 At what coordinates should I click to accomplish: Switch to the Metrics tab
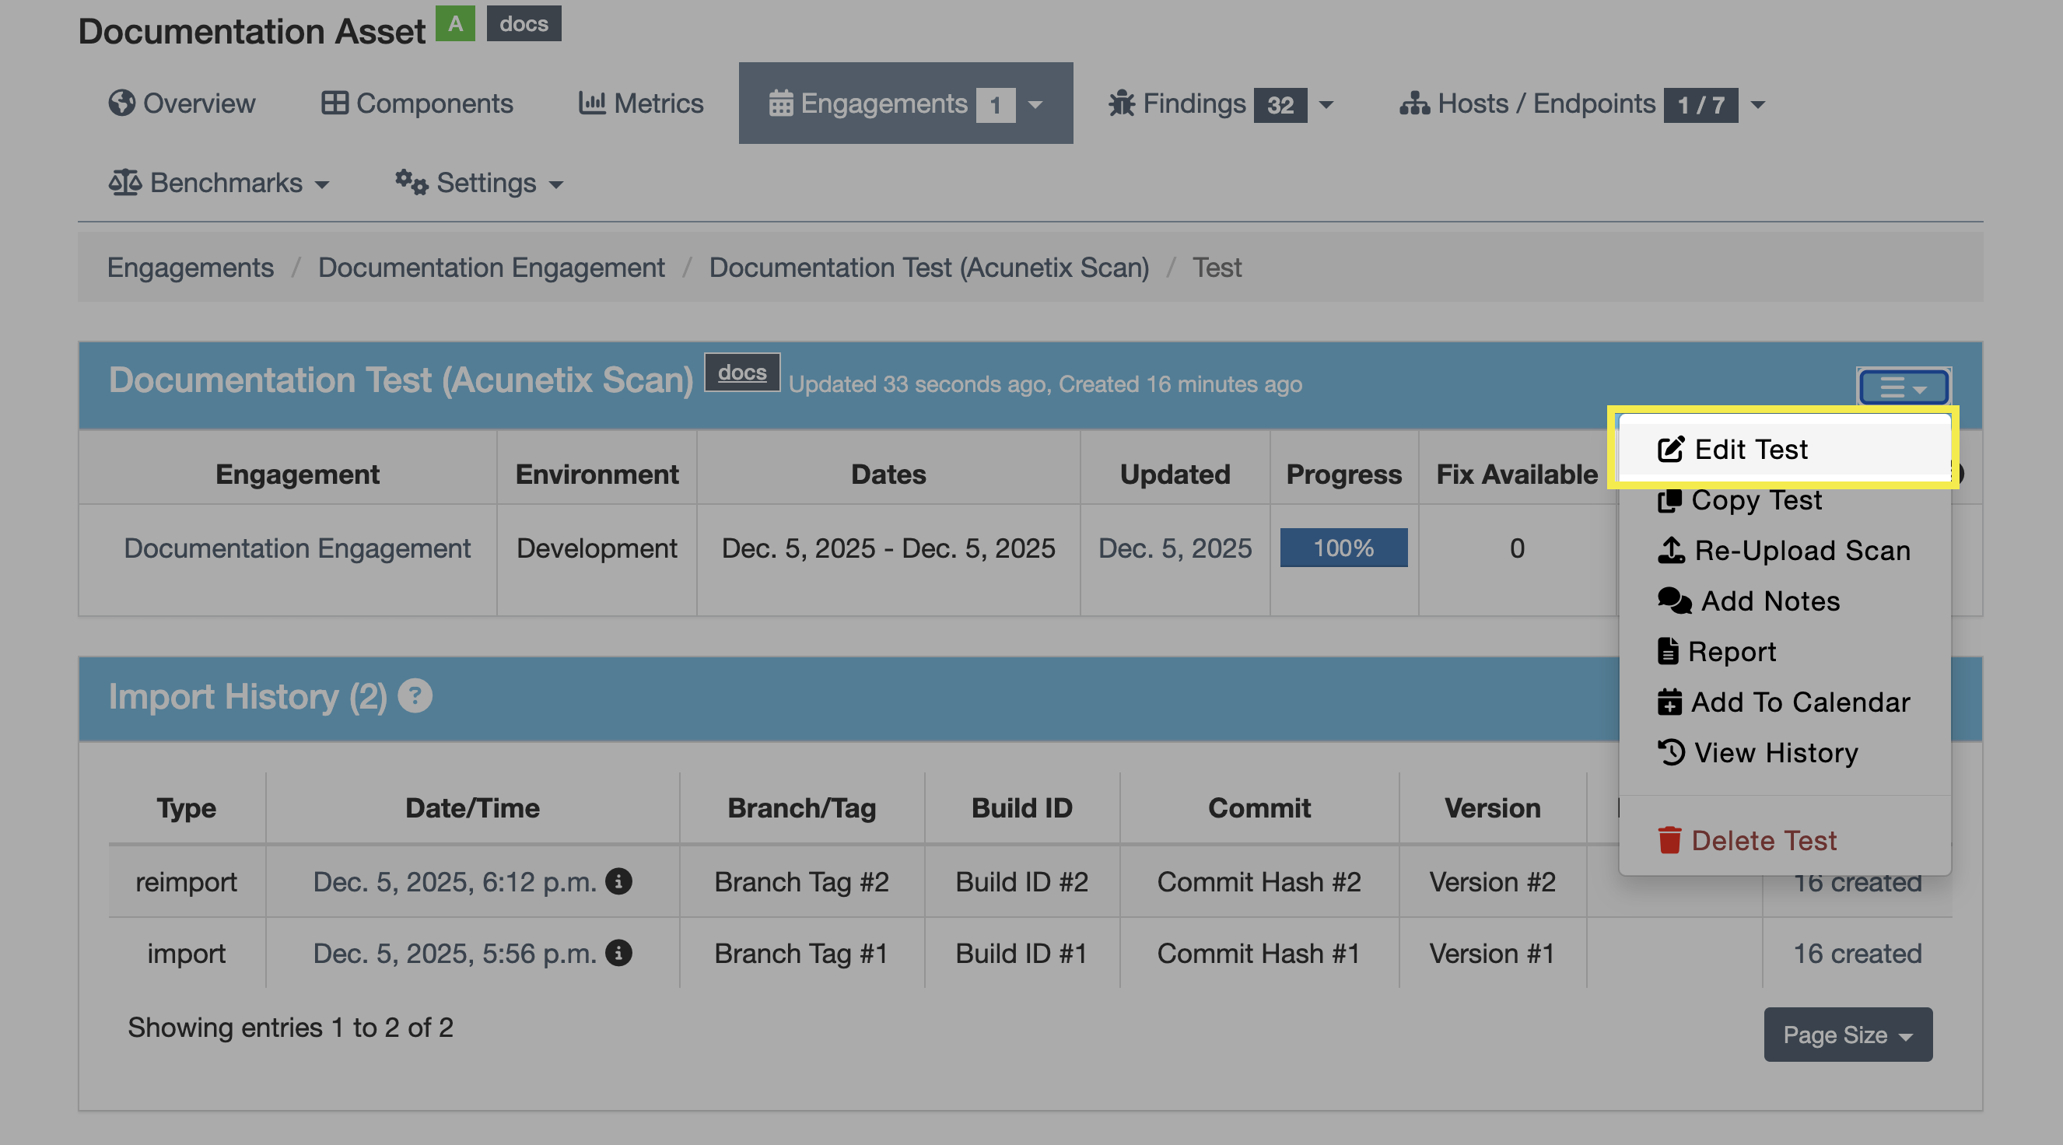[641, 103]
